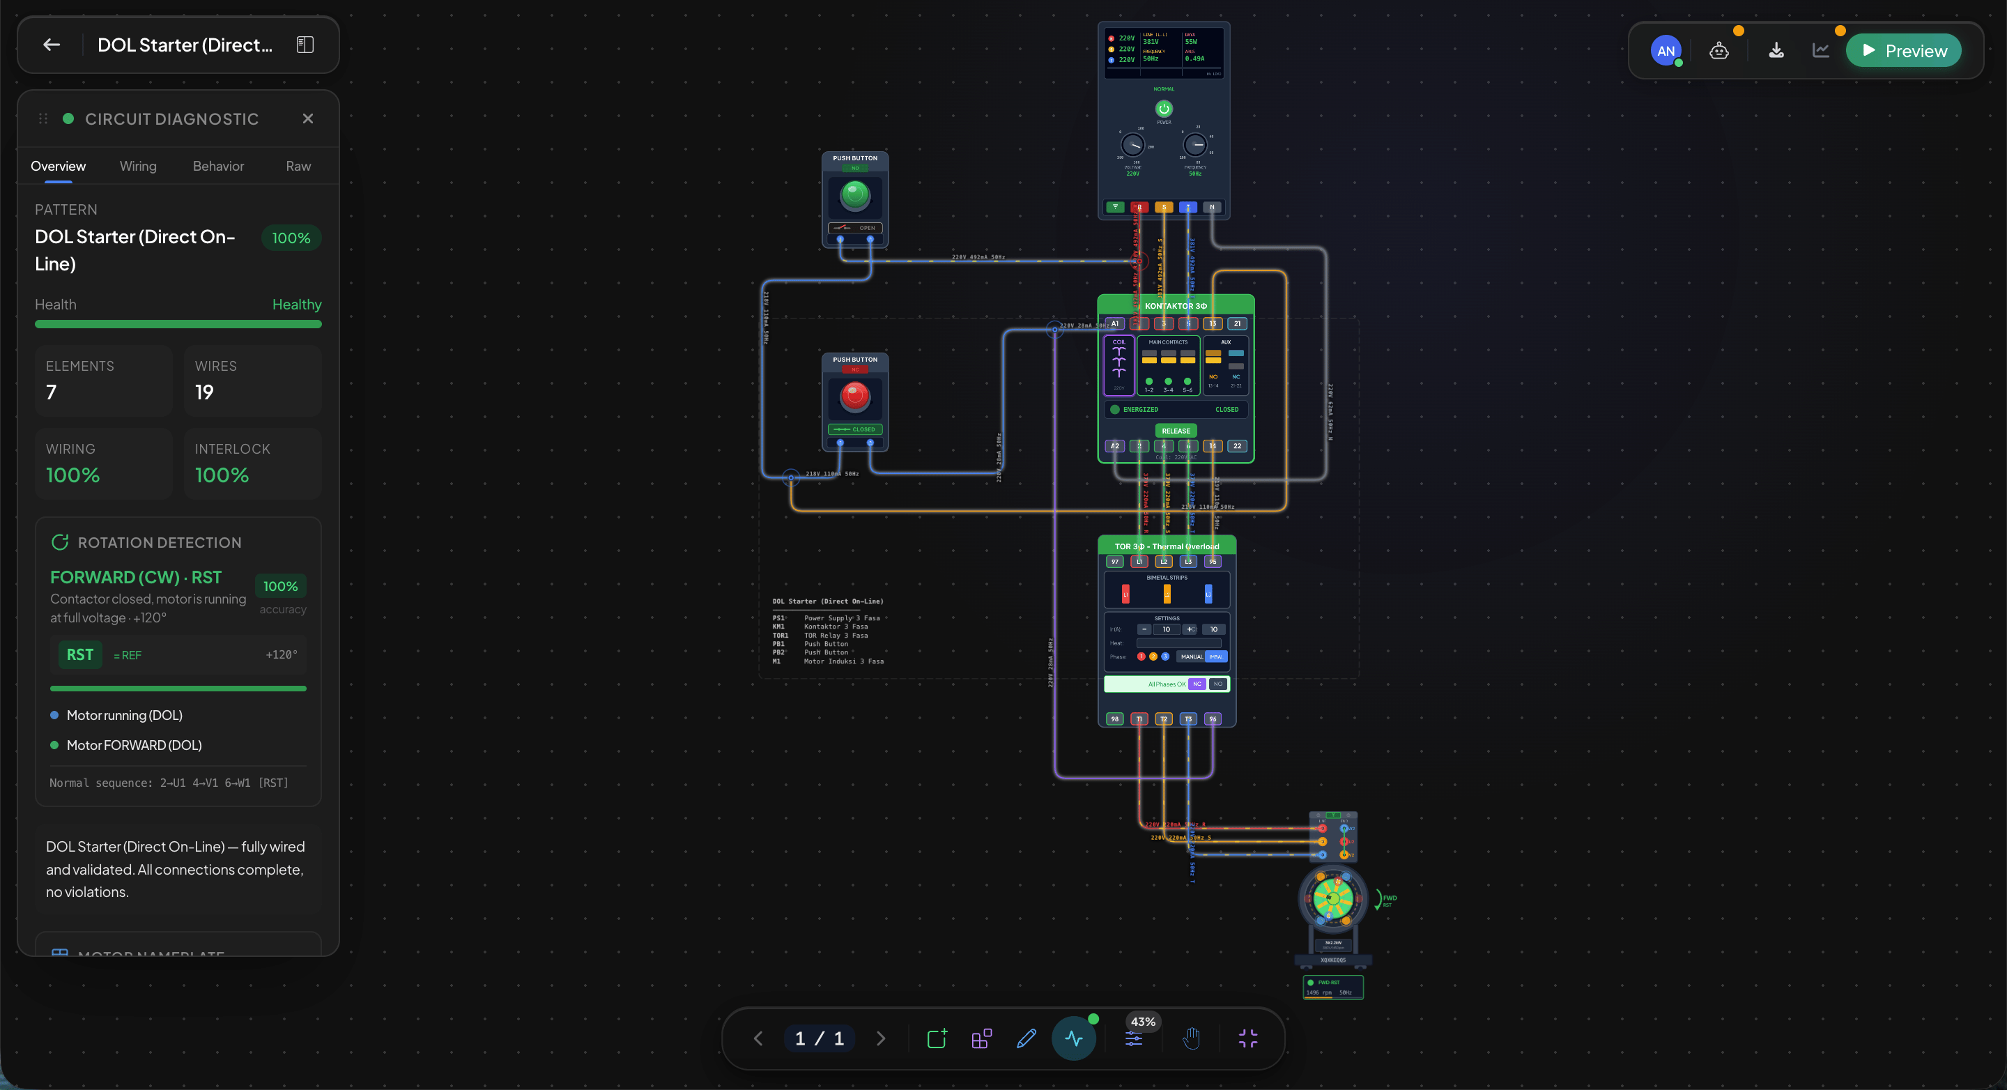Open the chart analytics icon
This screenshot has width=2007, height=1090.
click(1821, 51)
